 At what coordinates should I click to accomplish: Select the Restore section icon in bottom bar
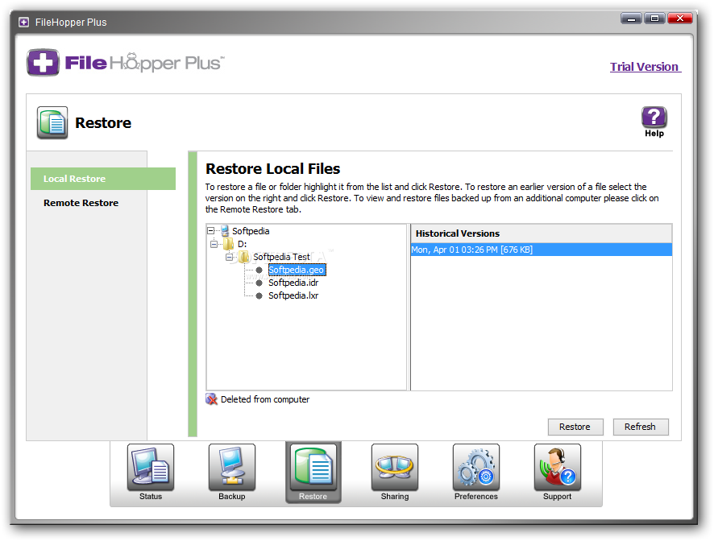pos(313,467)
